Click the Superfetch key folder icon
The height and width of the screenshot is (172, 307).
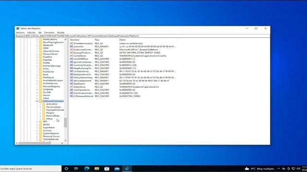40,128
